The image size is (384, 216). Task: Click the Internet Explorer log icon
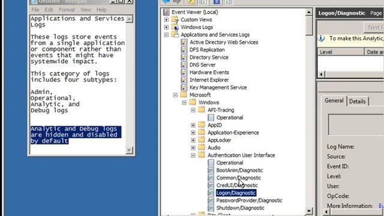(184, 80)
